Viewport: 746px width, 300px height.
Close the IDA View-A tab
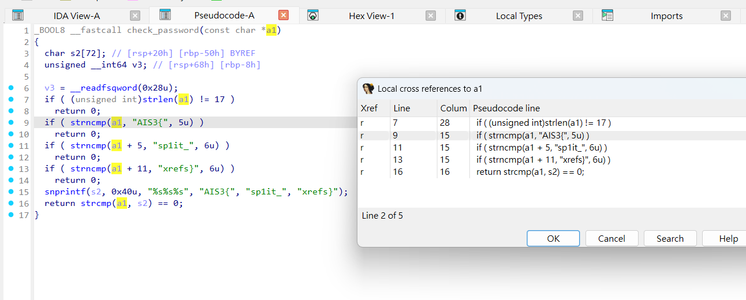point(135,16)
